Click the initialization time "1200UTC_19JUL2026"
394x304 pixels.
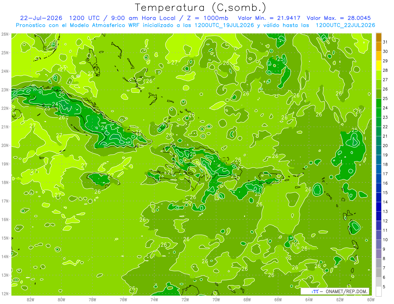pos(224,25)
